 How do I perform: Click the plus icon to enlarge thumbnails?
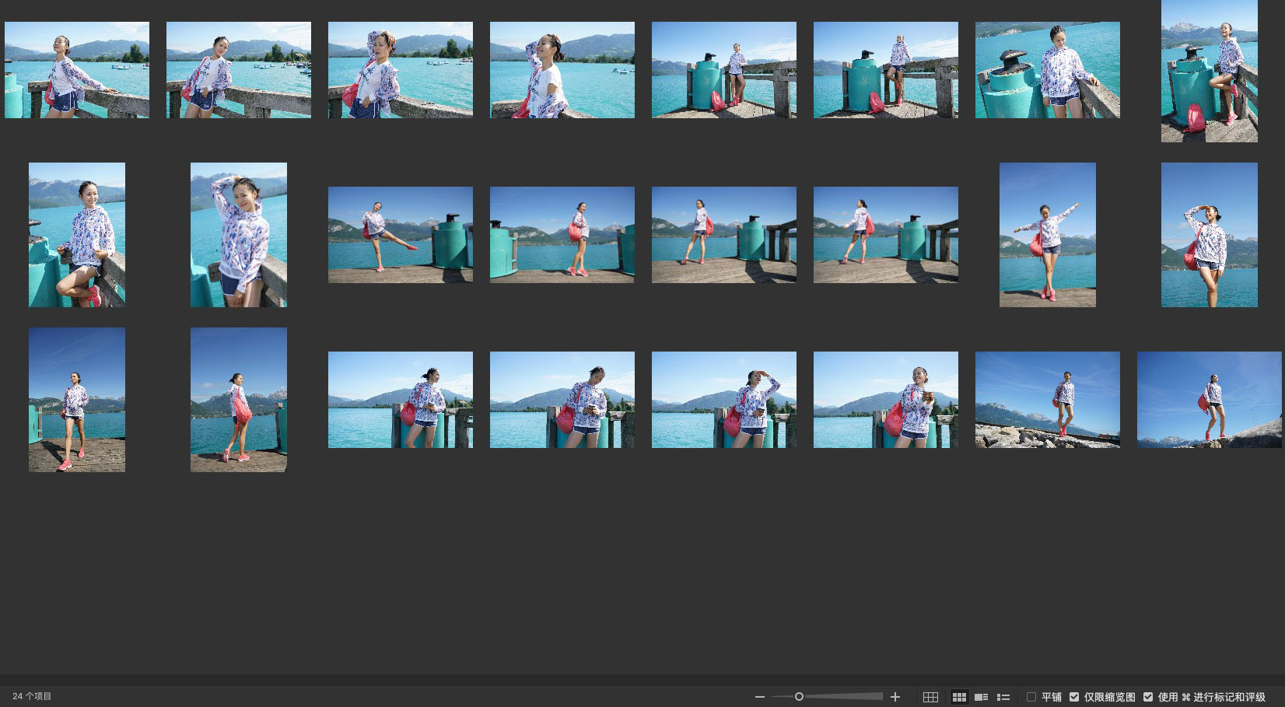[895, 697]
